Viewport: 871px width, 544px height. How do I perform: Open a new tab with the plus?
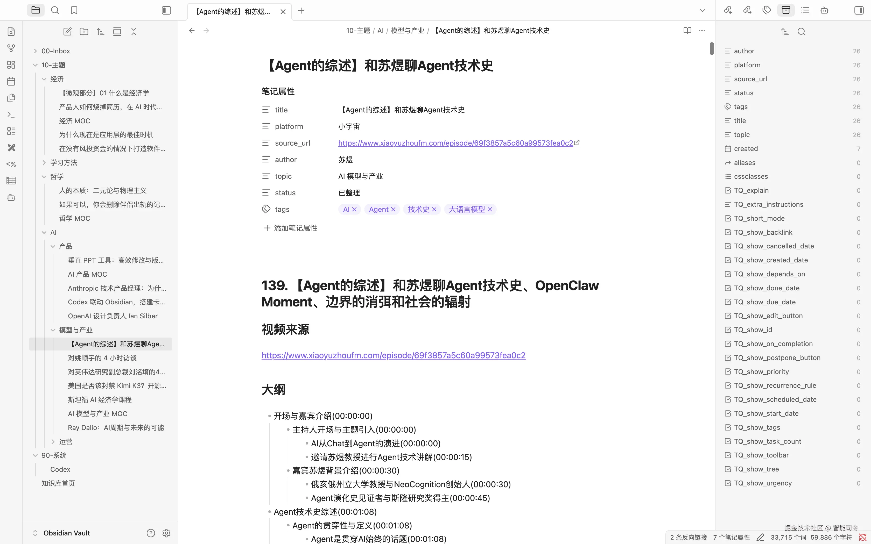coord(301,11)
